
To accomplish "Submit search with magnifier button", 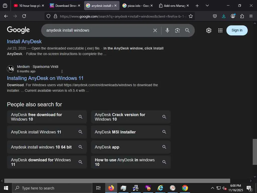I will click(x=187, y=30).
